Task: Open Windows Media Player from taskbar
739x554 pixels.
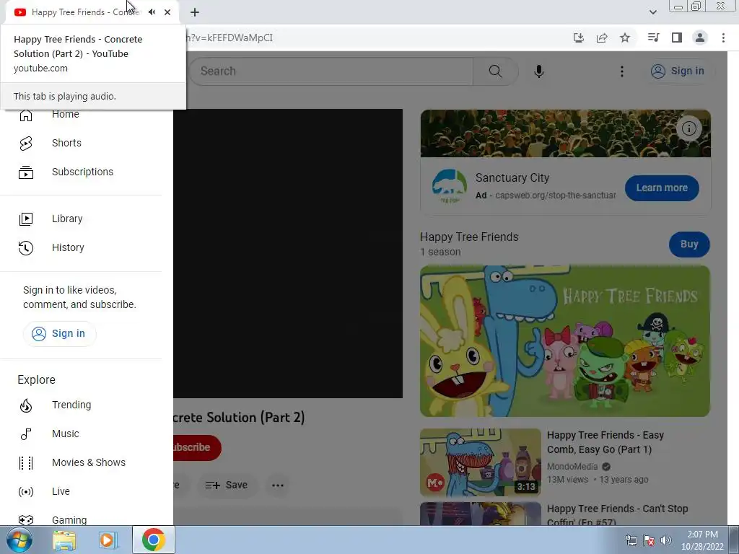Action: [108, 540]
